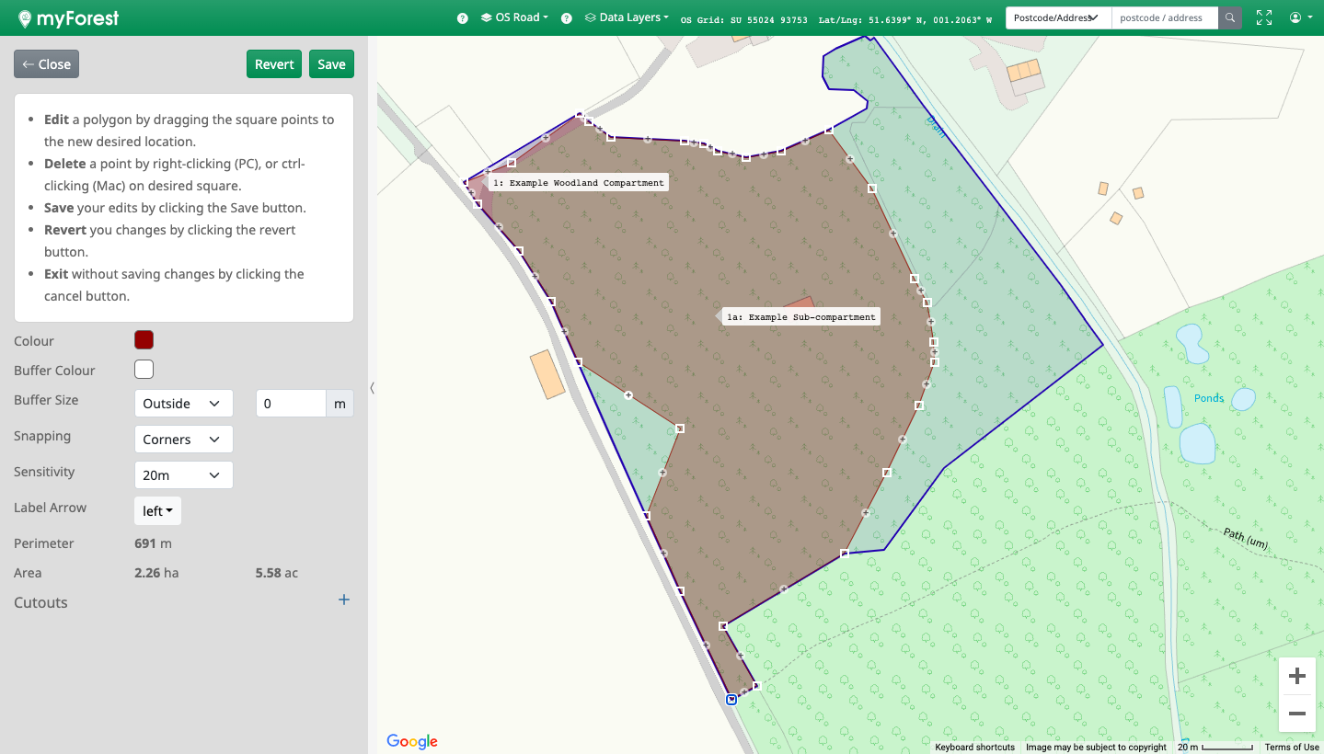This screenshot has height=754, width=1324.
Task: Open the OS Road base map menu
Action: tap(515, 17)
